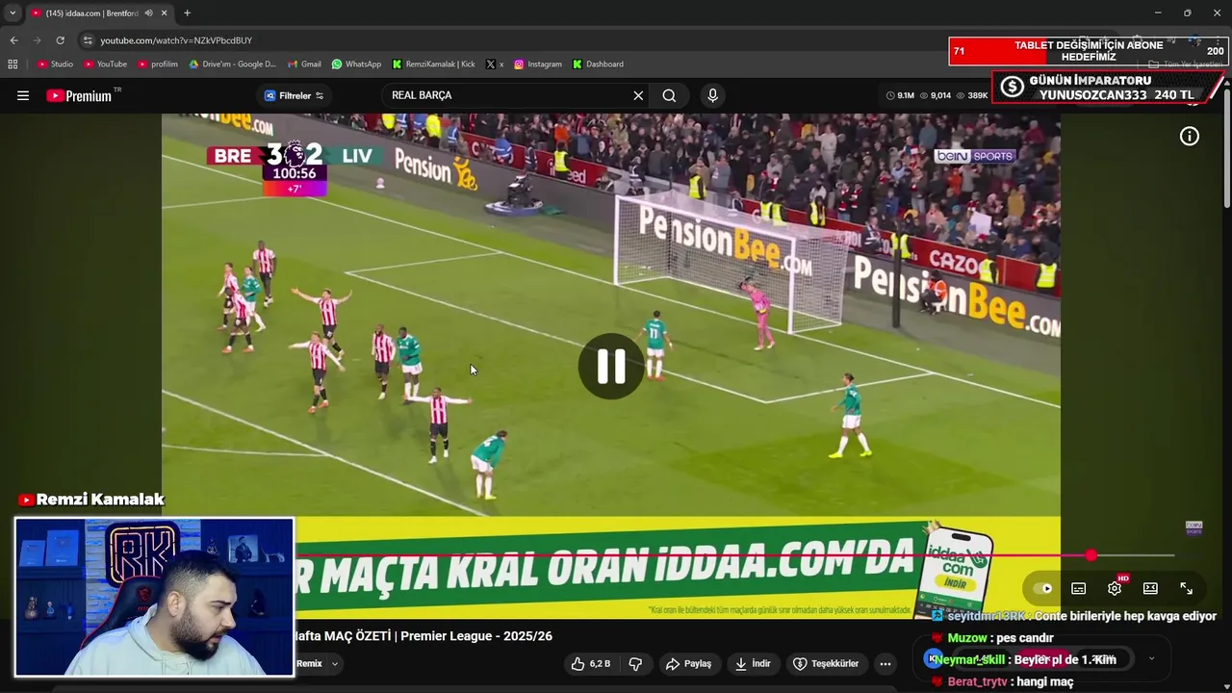Viewport: 1232px width, 693px height.
Task: Close the iddaa.com browser tab
Action: (x=165, y=13)
